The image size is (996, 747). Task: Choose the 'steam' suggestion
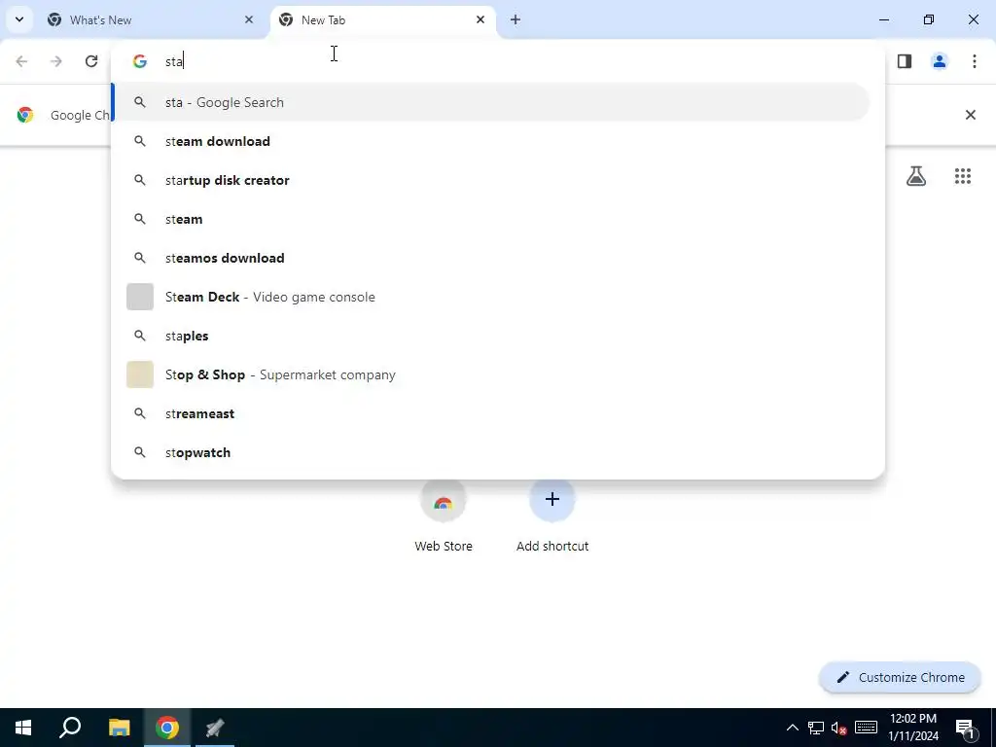[x=490, y=219]
